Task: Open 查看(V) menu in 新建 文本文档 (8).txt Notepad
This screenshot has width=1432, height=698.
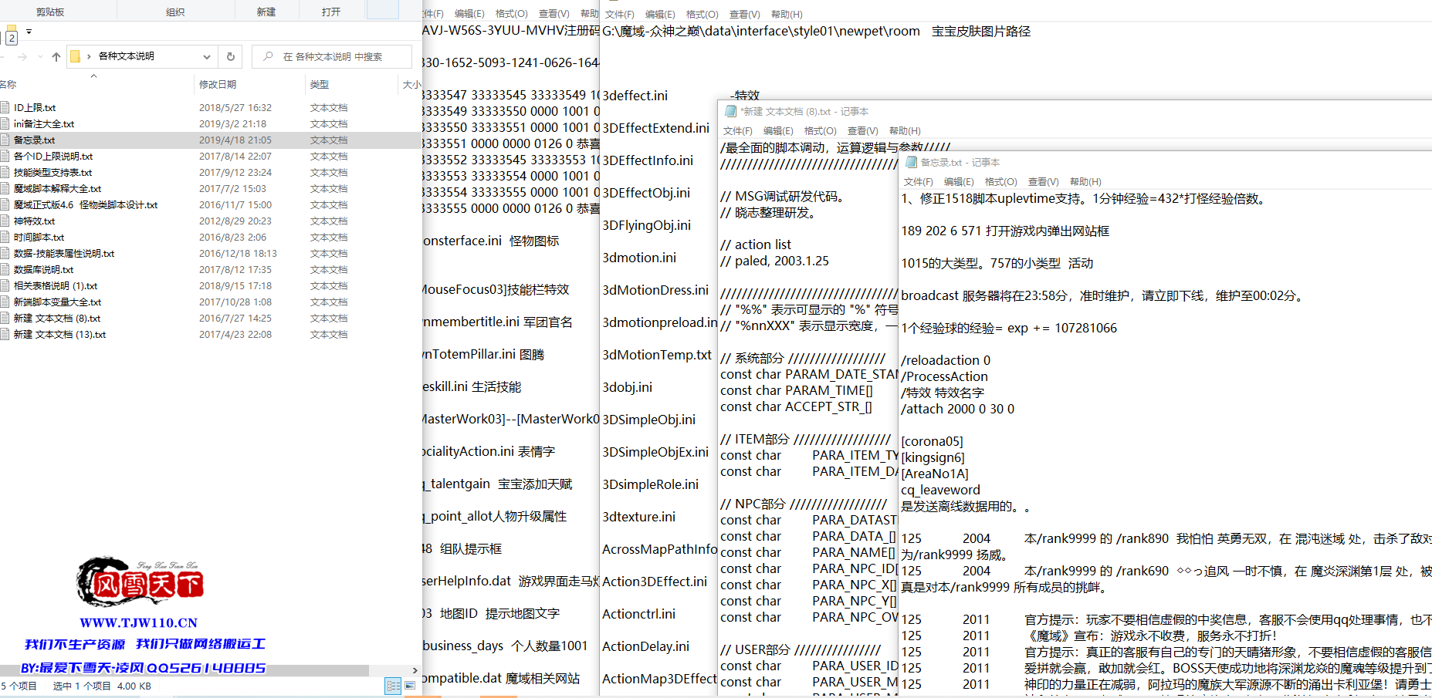Action: (x=862, y=131)
